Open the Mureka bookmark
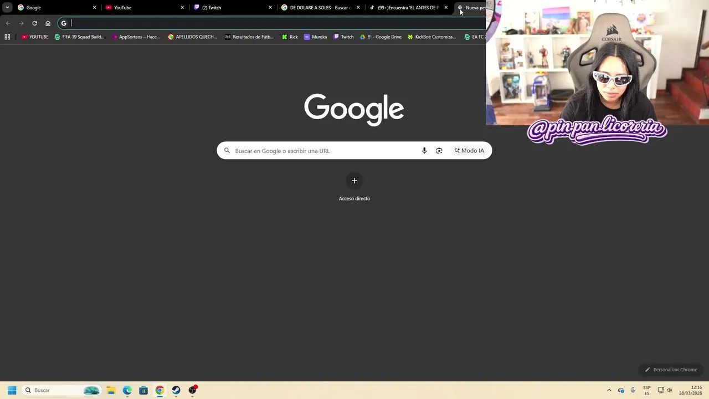709x399 pixels. pyautogui.click(x=315, y=37)
